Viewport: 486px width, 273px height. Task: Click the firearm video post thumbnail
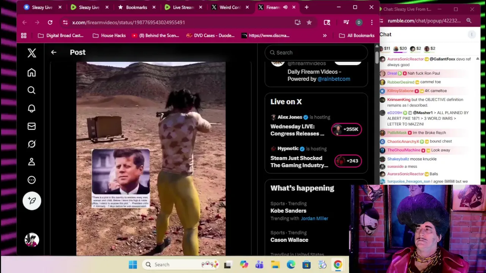click(x=151, y=159)
